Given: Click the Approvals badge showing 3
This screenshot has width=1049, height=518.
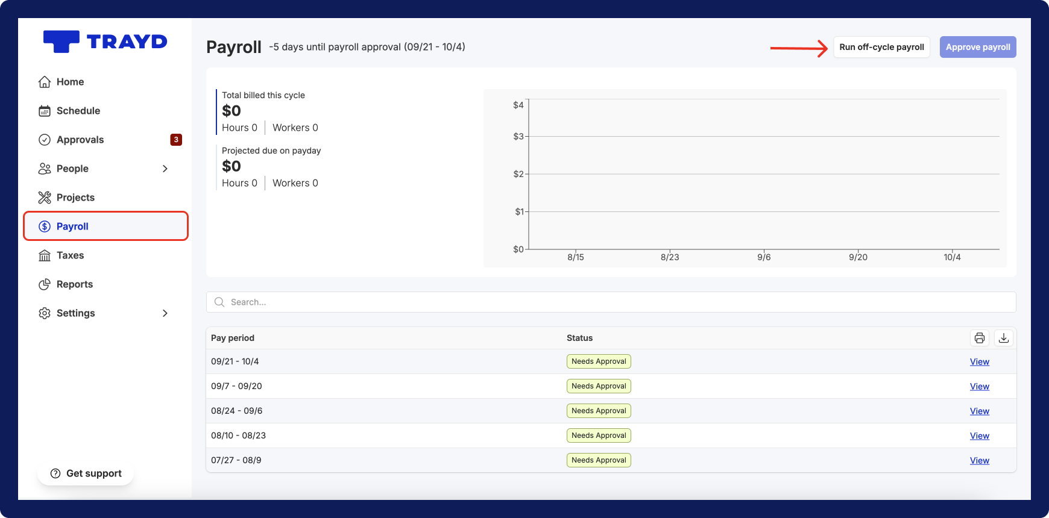Looking at the screenshot, I should (x=176, y=140).
